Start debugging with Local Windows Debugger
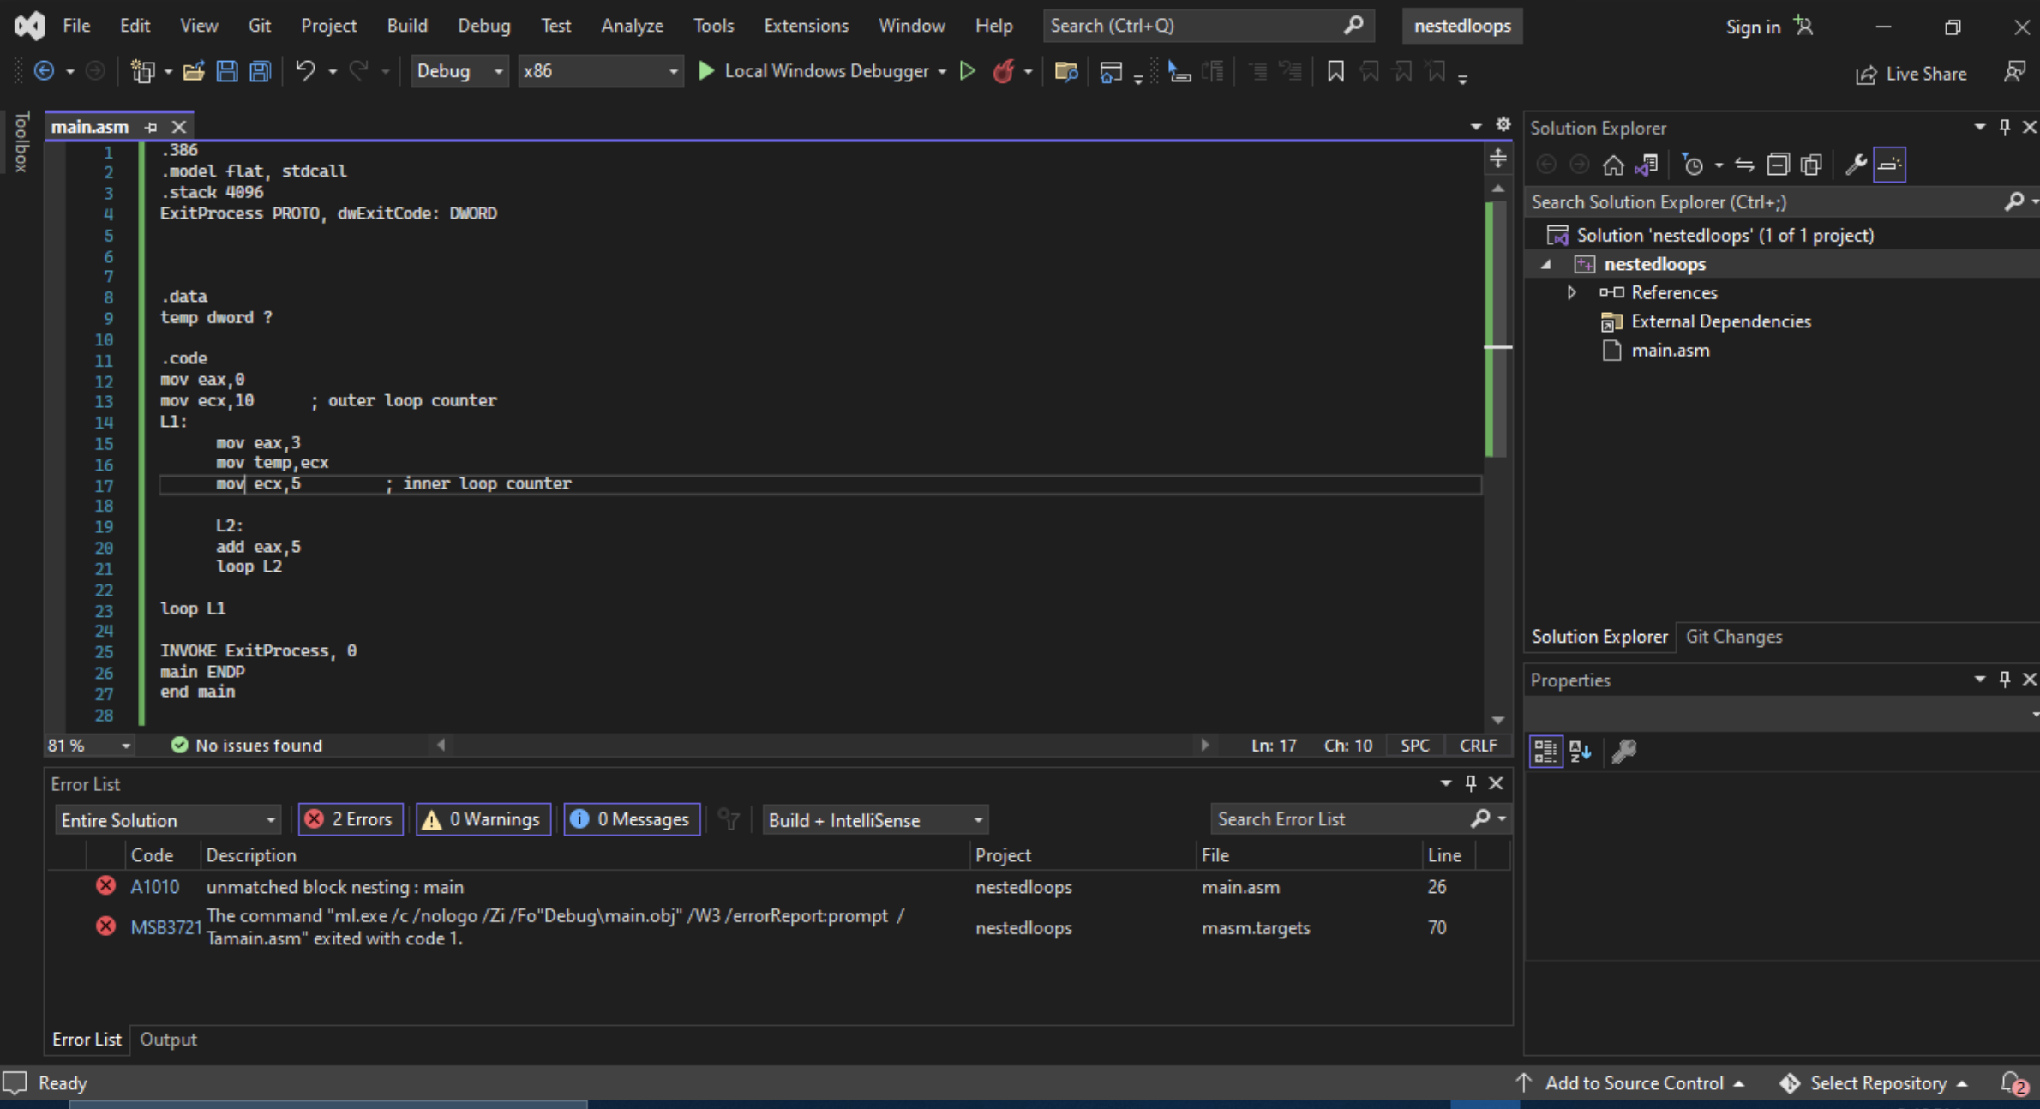 [x=819, y=71]
